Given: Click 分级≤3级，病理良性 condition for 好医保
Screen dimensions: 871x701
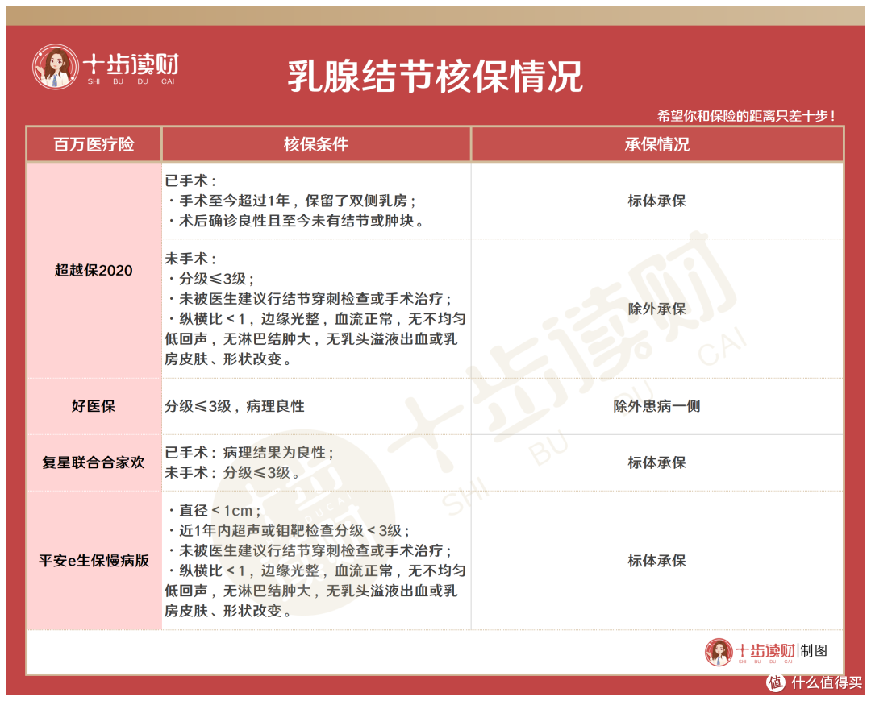Looking at the screenshot, I should 235,406.
